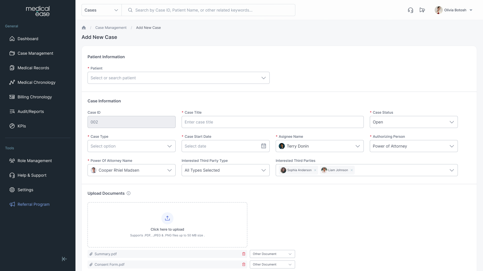The width and height of the screenshot is (483, 271).
Task: Open the Case Status dropdown
Action: pyautogui.click(x=414, y=122)
